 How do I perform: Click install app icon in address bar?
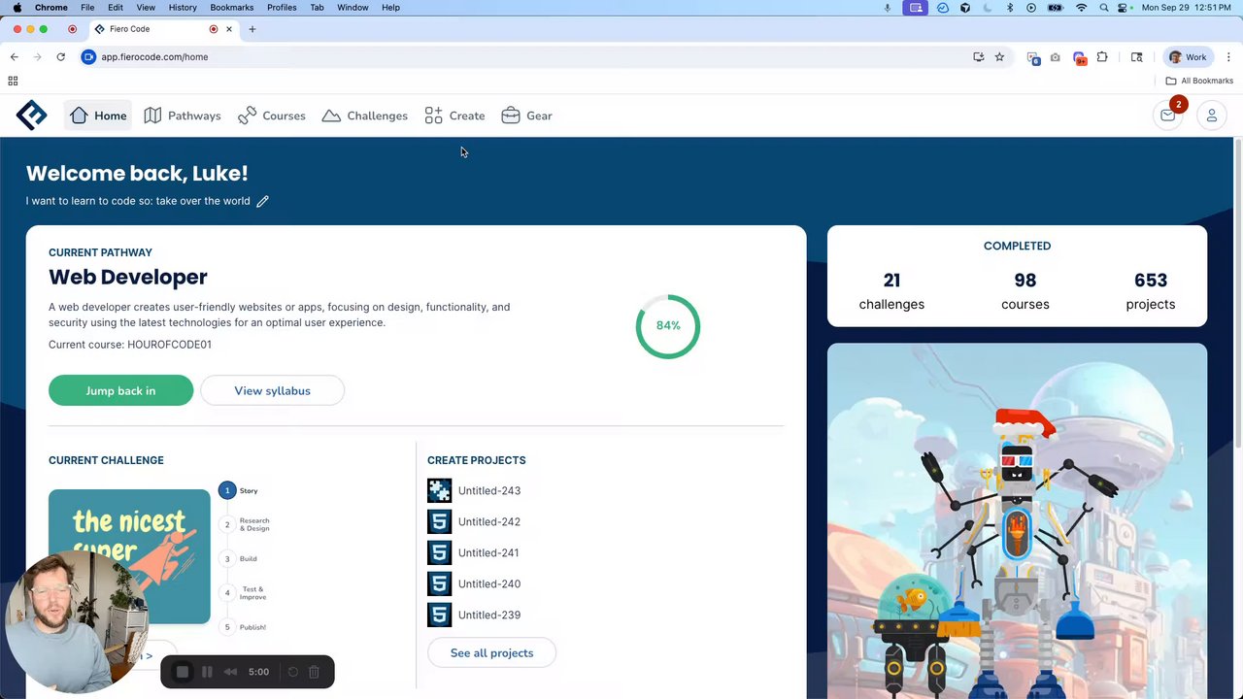pos(979,57)
